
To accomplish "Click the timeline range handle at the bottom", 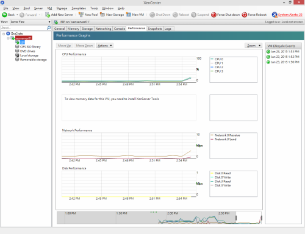I will tap(236, 218).
